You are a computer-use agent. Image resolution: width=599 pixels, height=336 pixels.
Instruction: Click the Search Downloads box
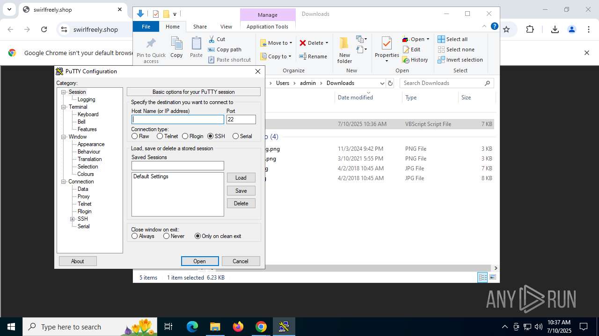[447, 83]
